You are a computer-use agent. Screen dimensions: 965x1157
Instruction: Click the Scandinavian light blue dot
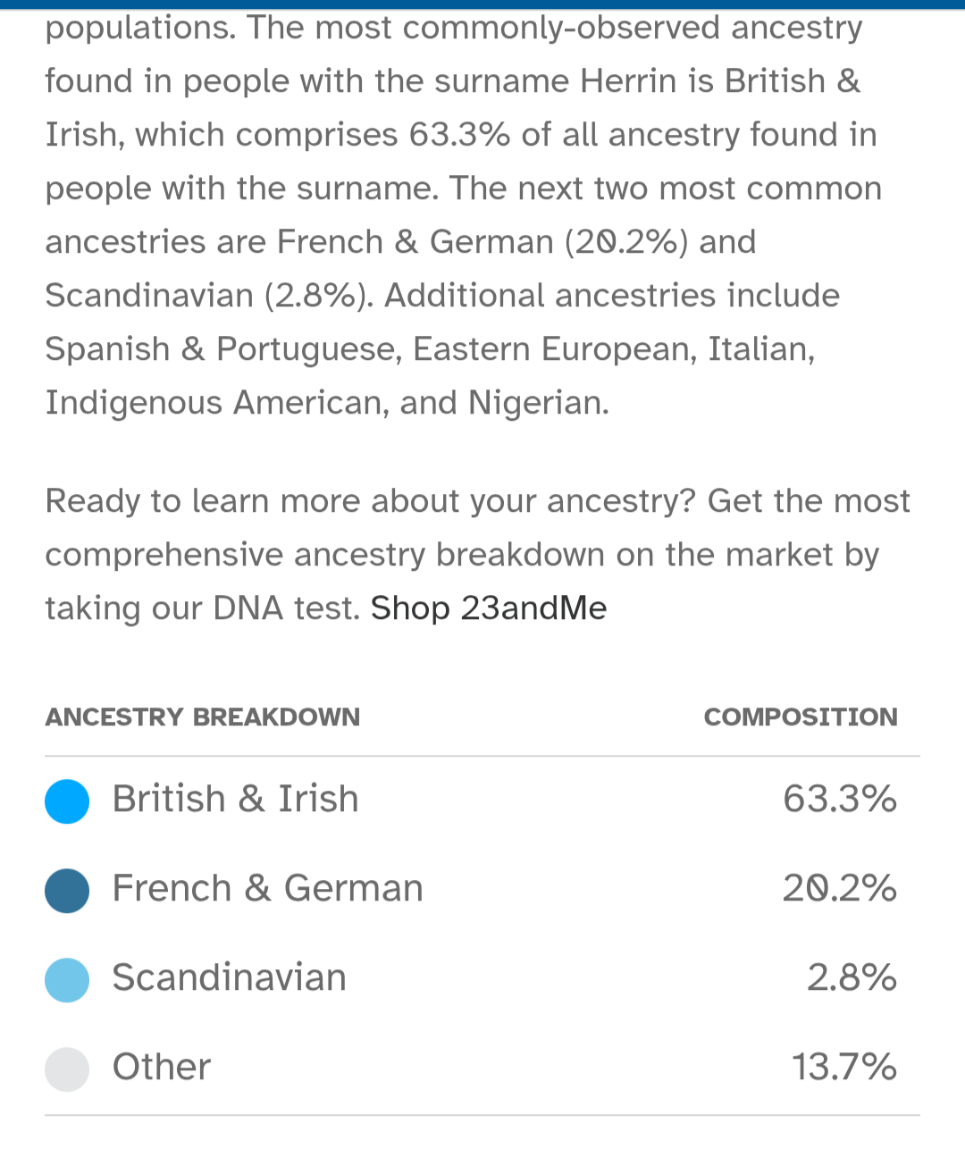point(67,979)
